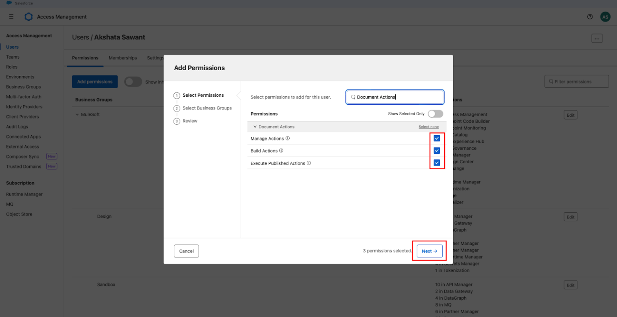
Task: Click the Access Management hexagon logo
Action: click(29, 16)
